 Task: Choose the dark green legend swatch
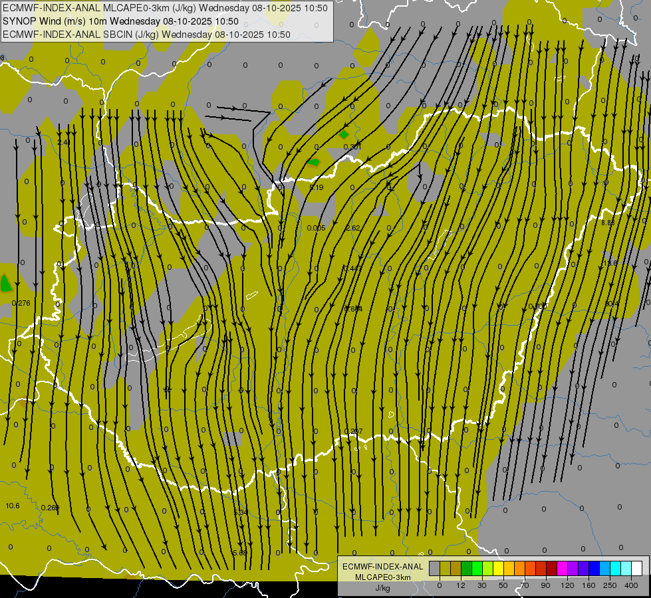(x=467, y=568)
